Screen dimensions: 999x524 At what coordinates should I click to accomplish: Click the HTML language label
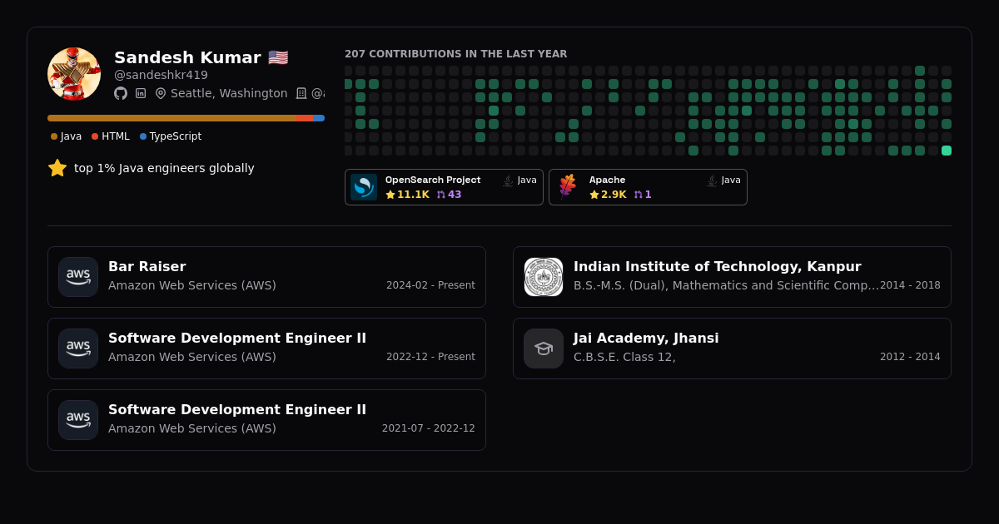[116, 136]
